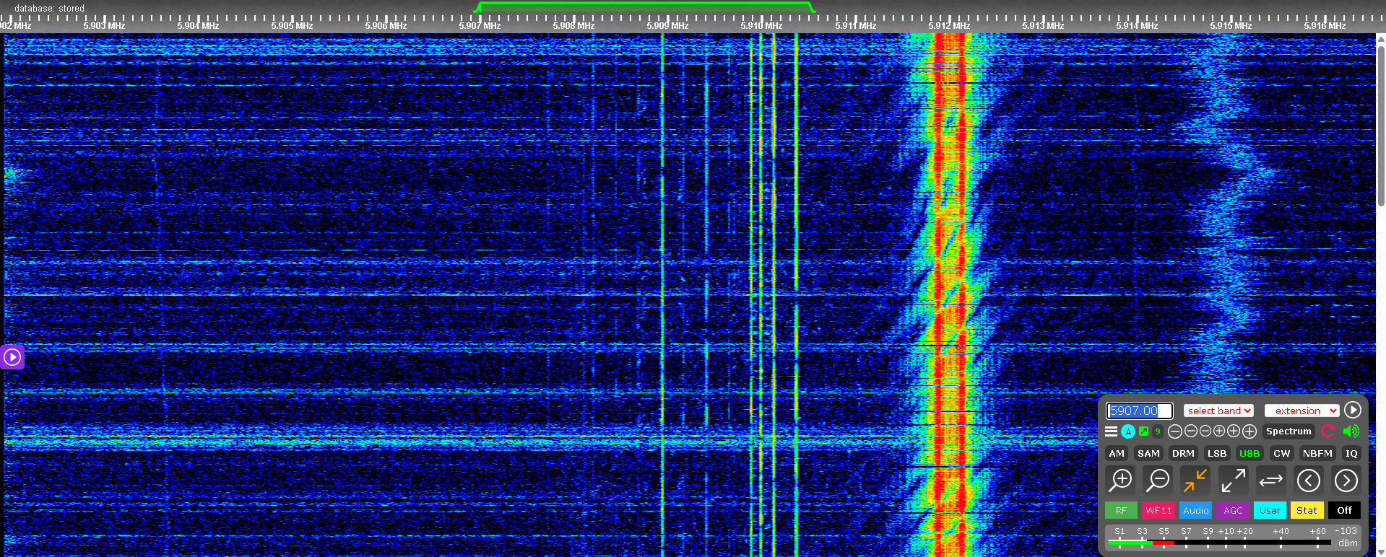The image size is (1386, 557).
Task: Click the 5.912 MHz label on frequency scale
Action: [949, 26]
